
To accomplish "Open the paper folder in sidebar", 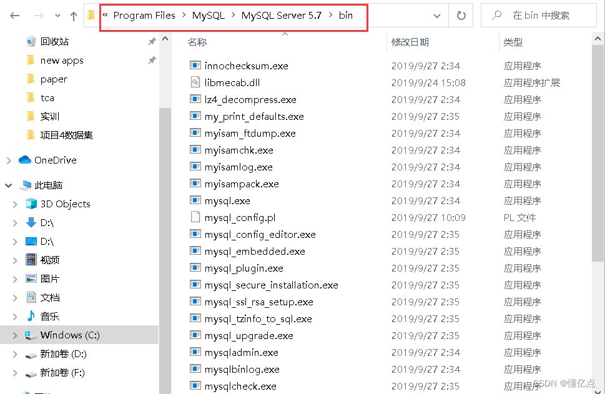I will [54, 79].
